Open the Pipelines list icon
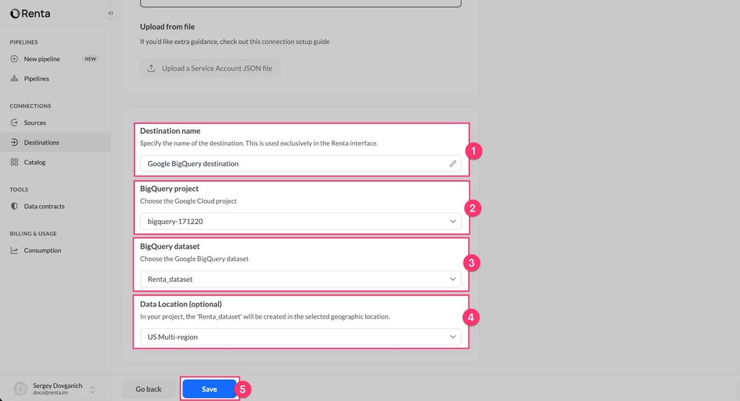Image resolution: width=740 pixels, height=401 pixels. tap(14, 78)
